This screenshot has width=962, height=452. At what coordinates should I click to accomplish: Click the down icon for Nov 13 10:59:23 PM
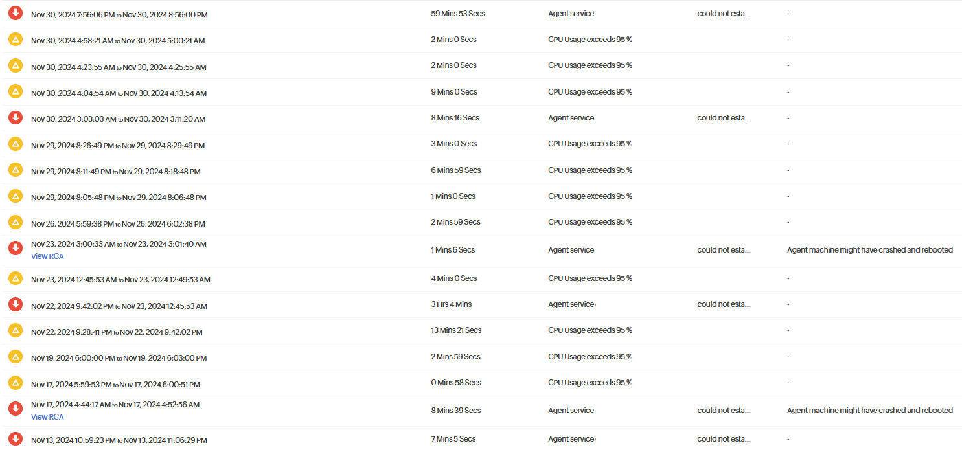click(x=16, y=439)
